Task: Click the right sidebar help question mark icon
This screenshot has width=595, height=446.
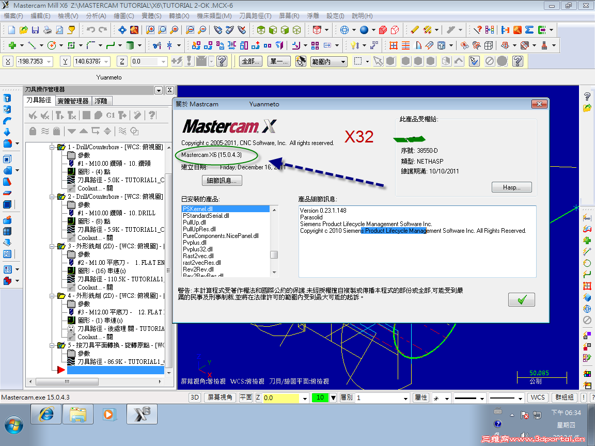Action: (x=587, y=97)
